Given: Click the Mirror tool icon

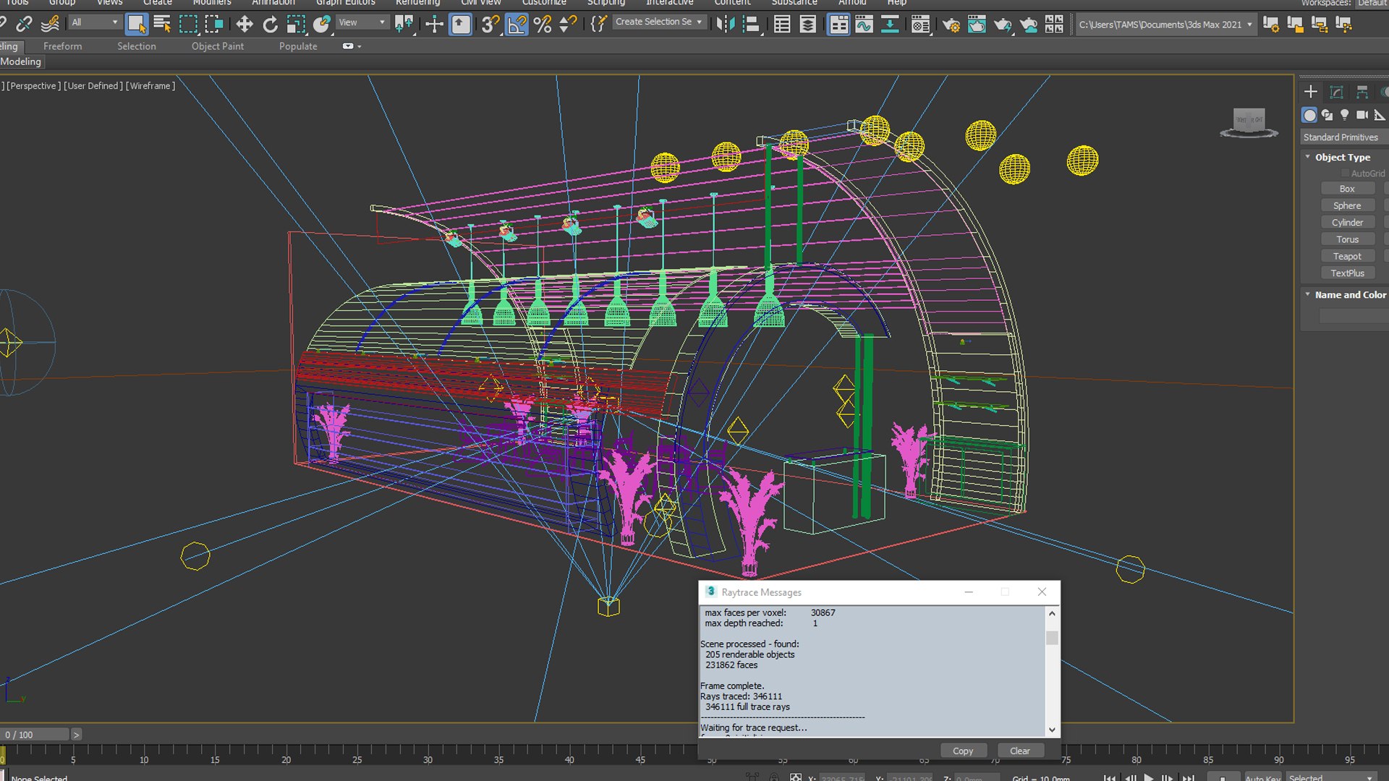Looking at the screenshot, I should pos(725,25).
